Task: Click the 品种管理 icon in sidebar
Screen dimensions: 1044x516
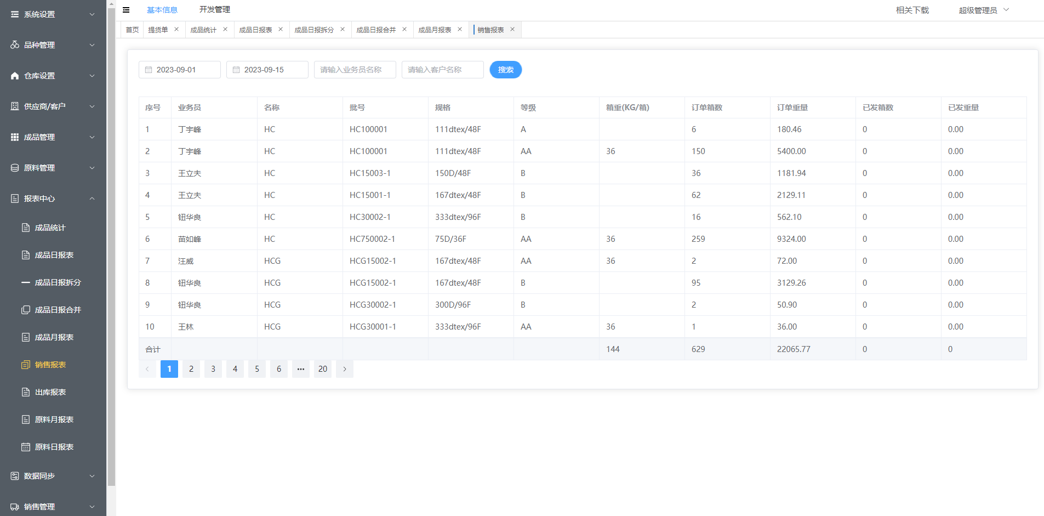Action: (x=15, y=45)
